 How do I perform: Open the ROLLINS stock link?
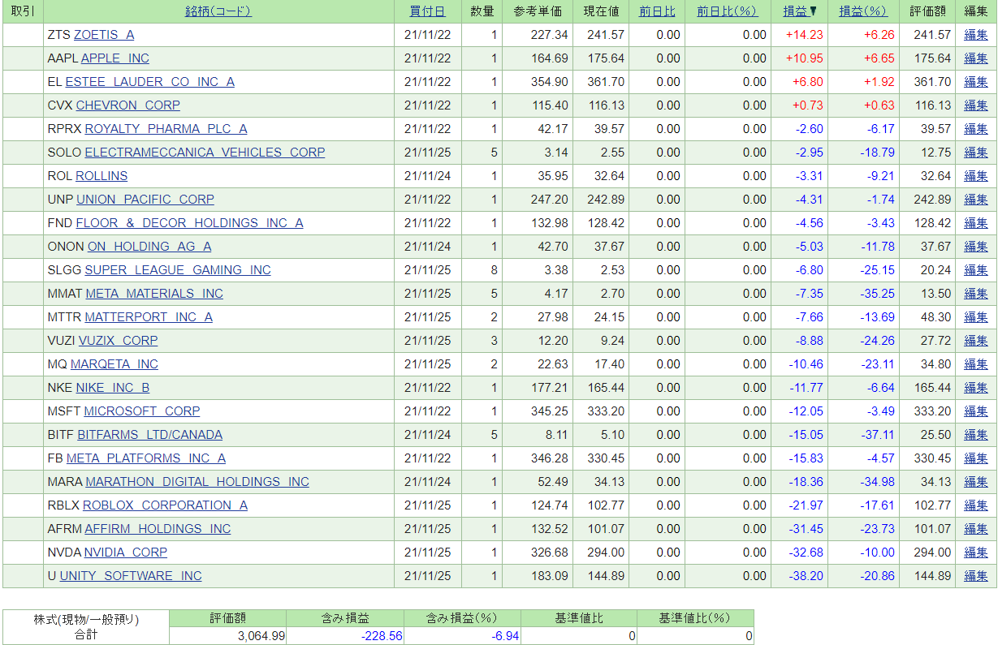tap(102, 176)
